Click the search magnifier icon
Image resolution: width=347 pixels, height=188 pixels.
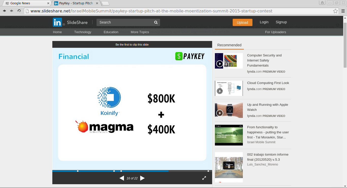pyautogui.click(x=156, y=22)
